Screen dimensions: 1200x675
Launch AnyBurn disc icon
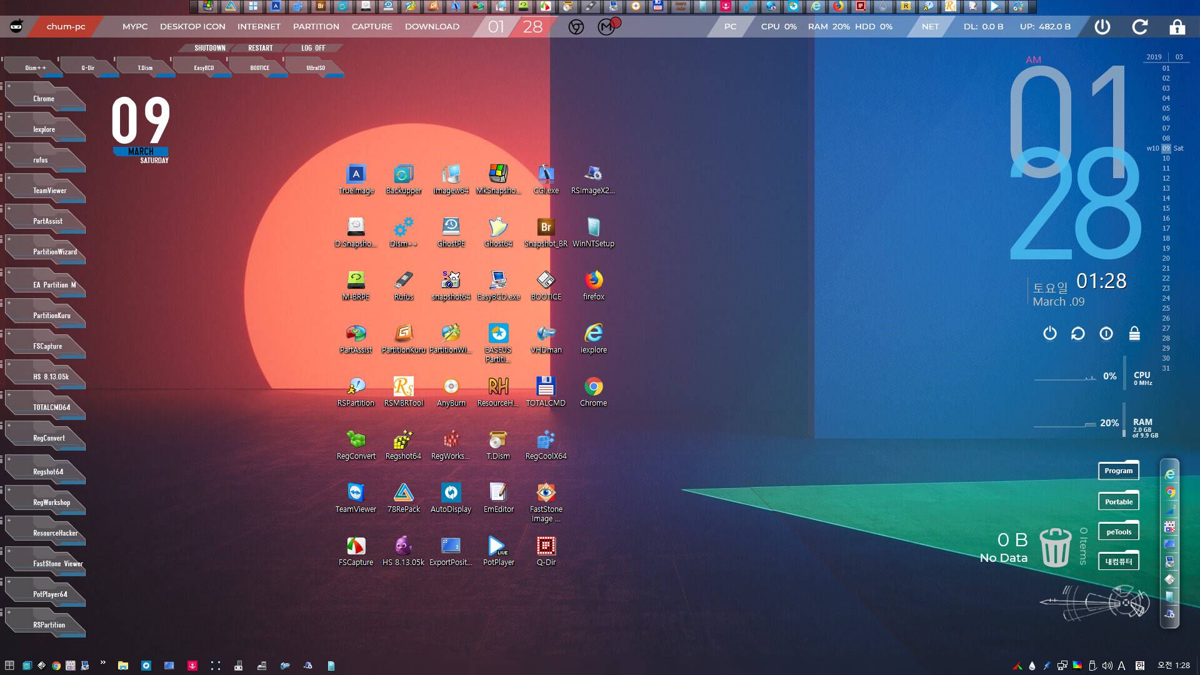point(451,392)
